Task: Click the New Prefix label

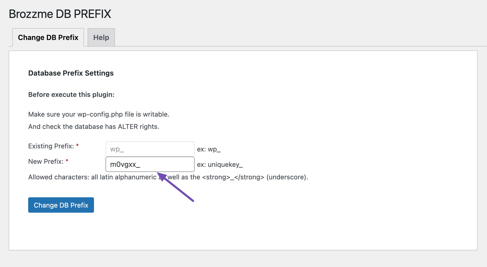Action: (x=46, y=161)
